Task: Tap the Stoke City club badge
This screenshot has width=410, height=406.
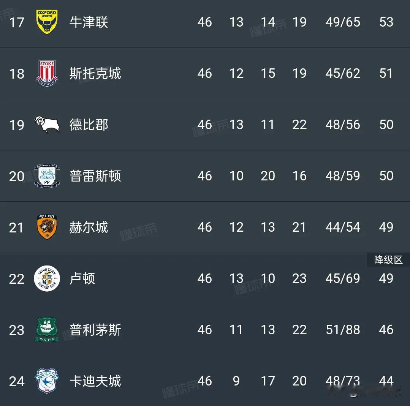Action: point(47,73)
